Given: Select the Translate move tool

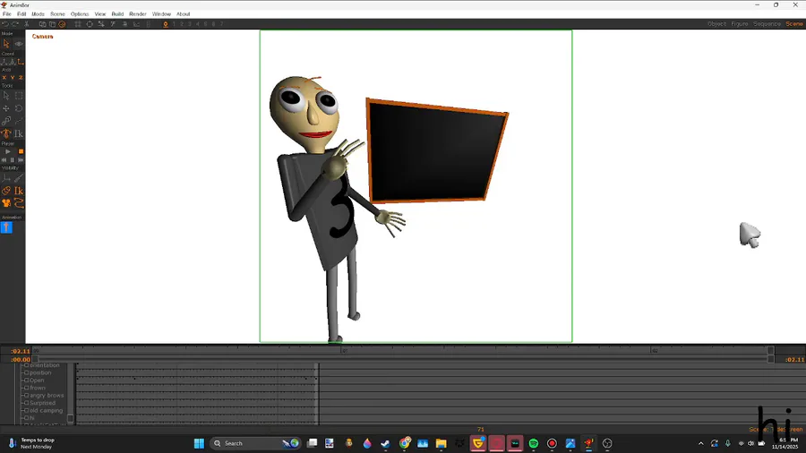Looking at the screenshot, I should (x=6, y=108).
